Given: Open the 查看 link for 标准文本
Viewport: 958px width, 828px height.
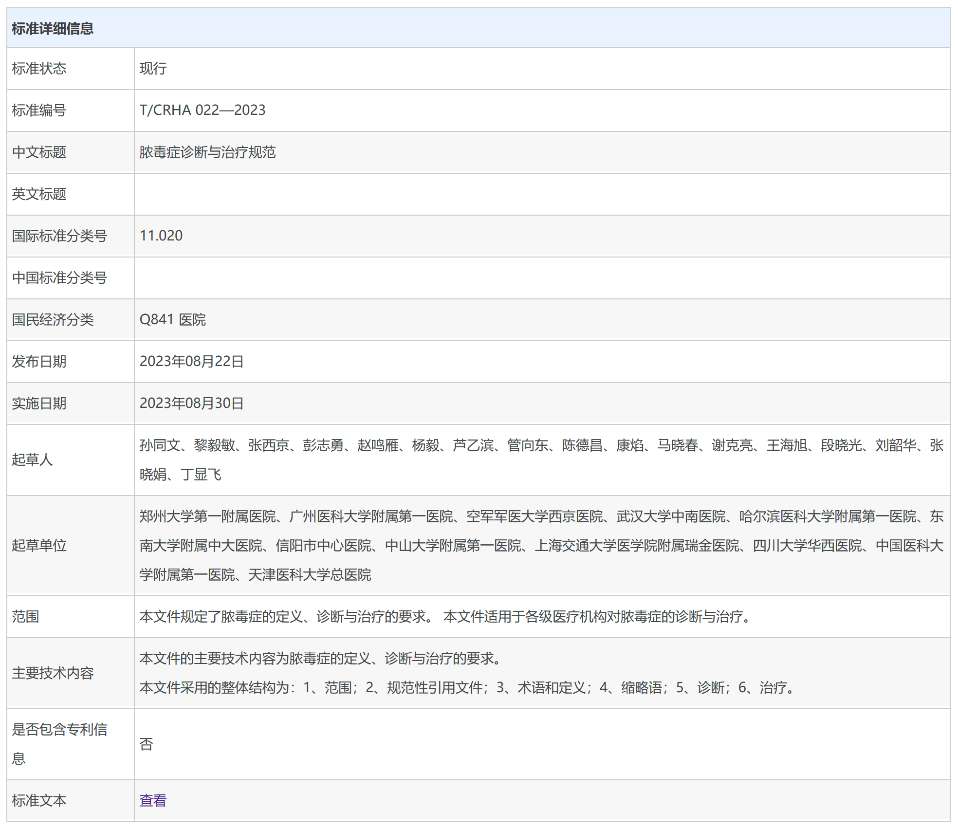Looking at the screenshot, I should (153, 800).
